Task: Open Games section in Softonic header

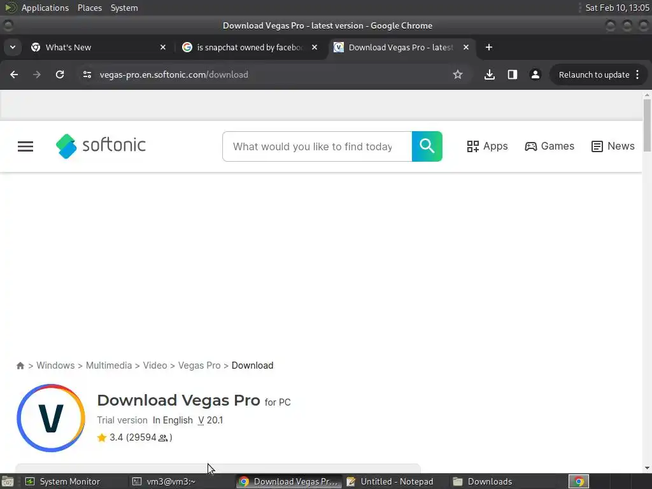Action: coord(549,146)
